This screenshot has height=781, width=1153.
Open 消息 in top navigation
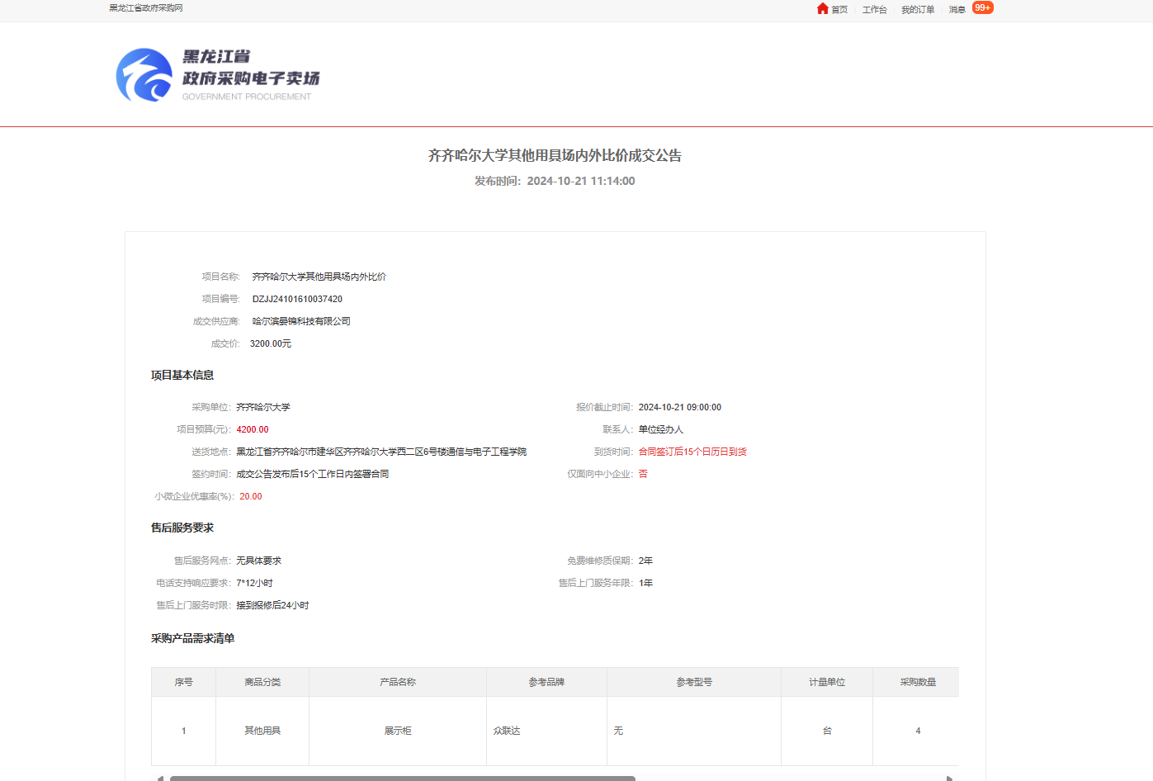(957, 10)
